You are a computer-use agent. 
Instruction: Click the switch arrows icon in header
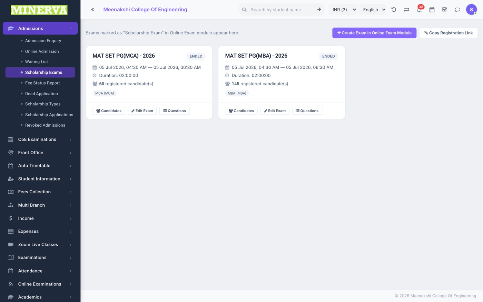pyautogui.click(x=406, y=10)
